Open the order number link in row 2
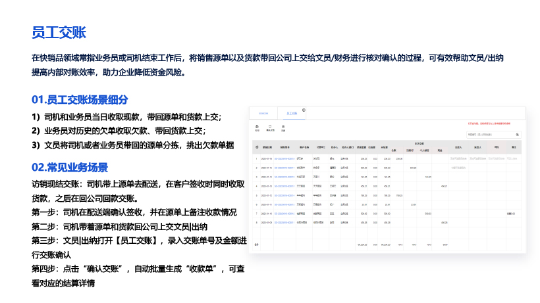Image resolution: width=540 pixels, height=303 pixels. pos(285,168)
